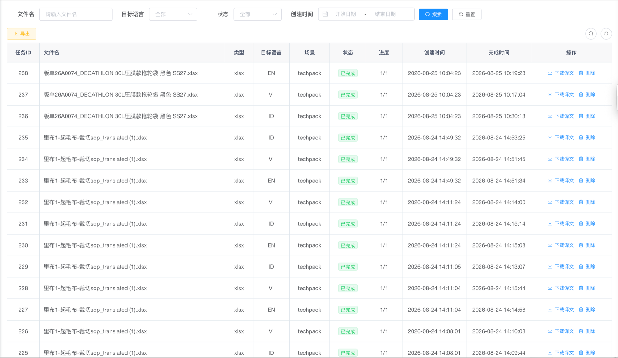The height and width of the screenshot is (358, 618).
Task: Download translation for task 236
Action: (x=561, y=116)
